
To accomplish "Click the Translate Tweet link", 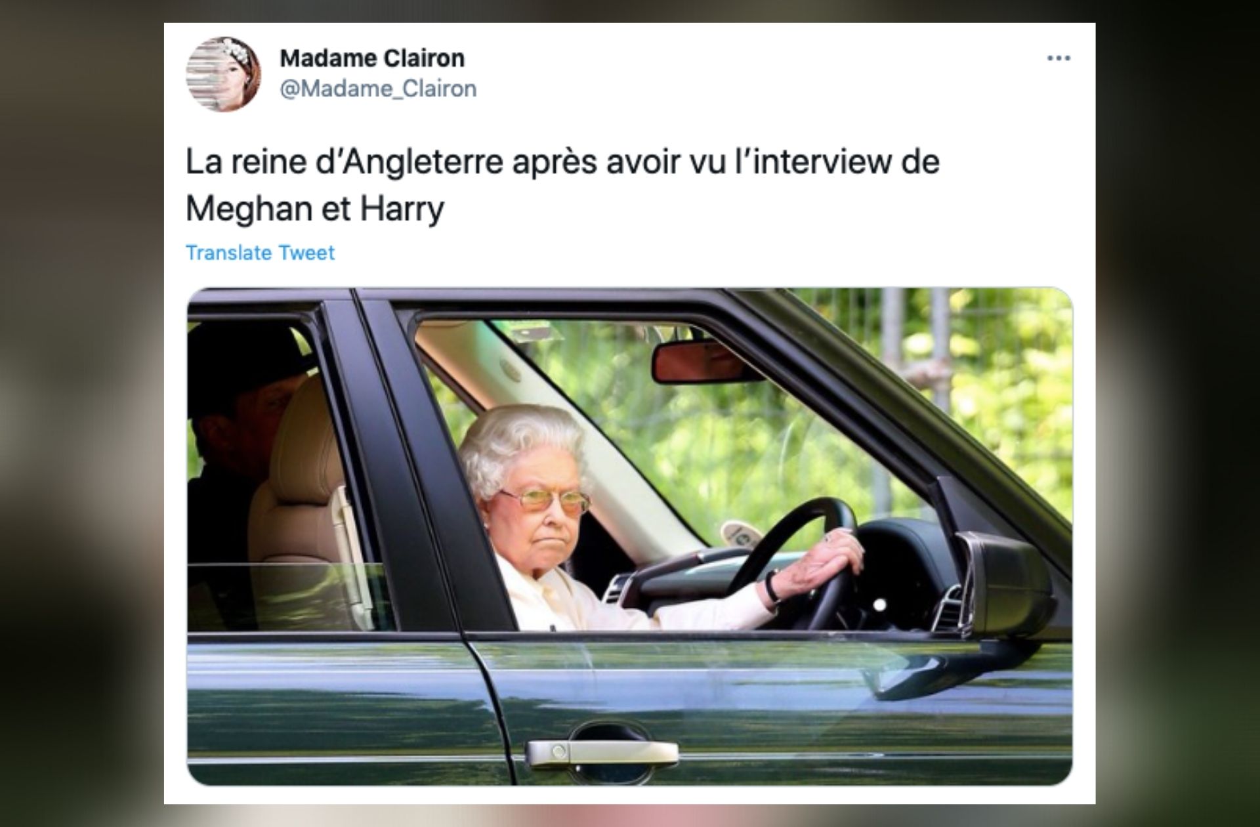I will tap(260, 253).
